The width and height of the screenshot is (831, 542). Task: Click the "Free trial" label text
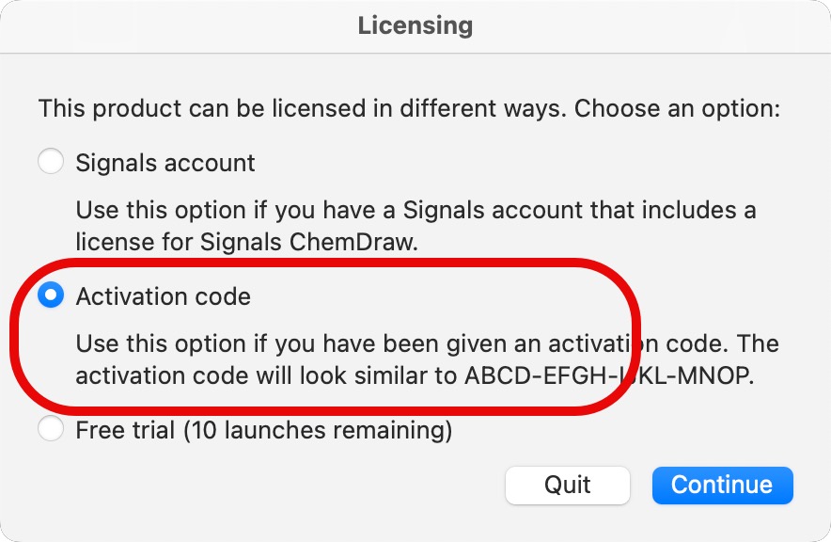click(x=126, y=431)
